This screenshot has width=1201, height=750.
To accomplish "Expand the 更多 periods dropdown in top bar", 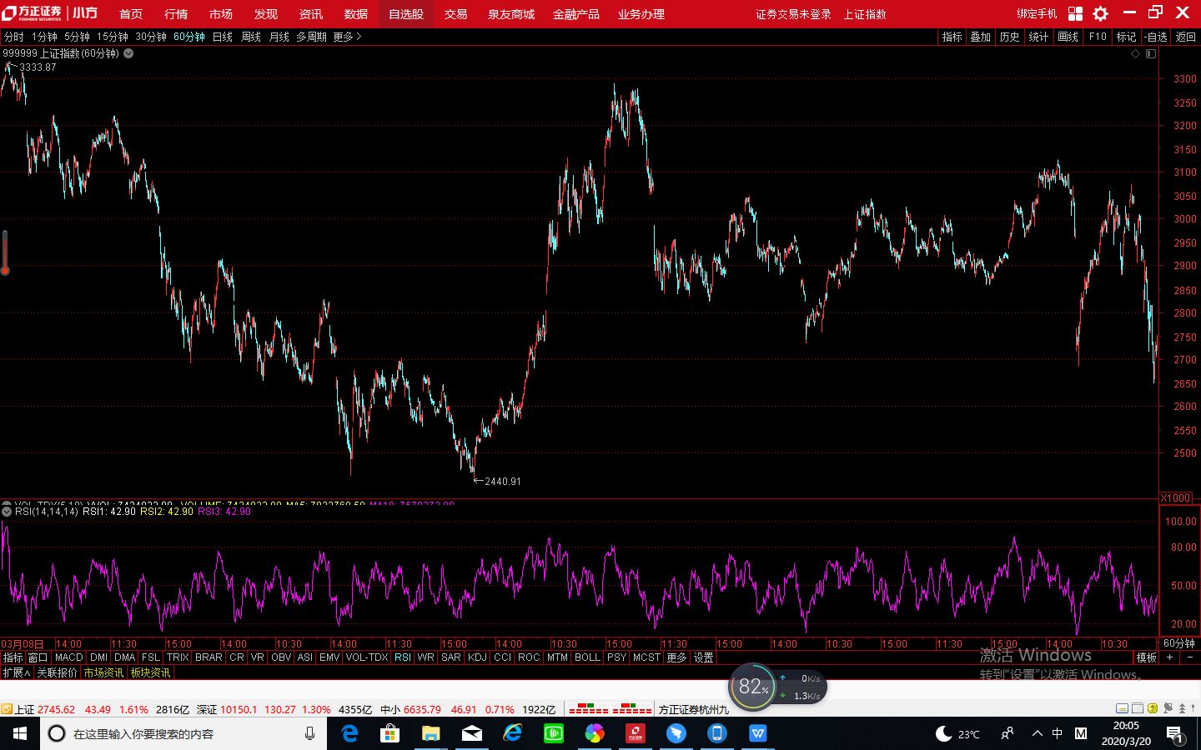I will pyautogui.click(x=347, y=37).
